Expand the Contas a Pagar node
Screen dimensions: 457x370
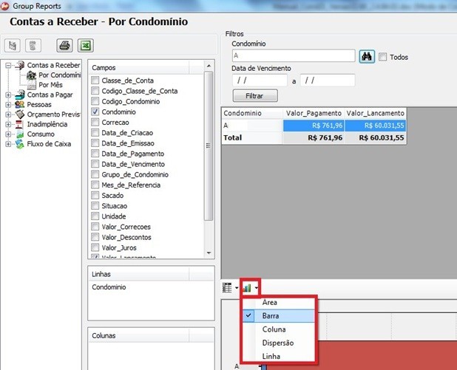click(8, 95)
